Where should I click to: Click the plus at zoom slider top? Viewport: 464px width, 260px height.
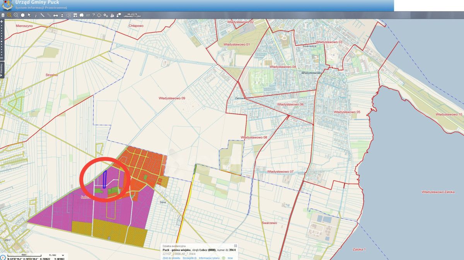(x=2, y=22)
